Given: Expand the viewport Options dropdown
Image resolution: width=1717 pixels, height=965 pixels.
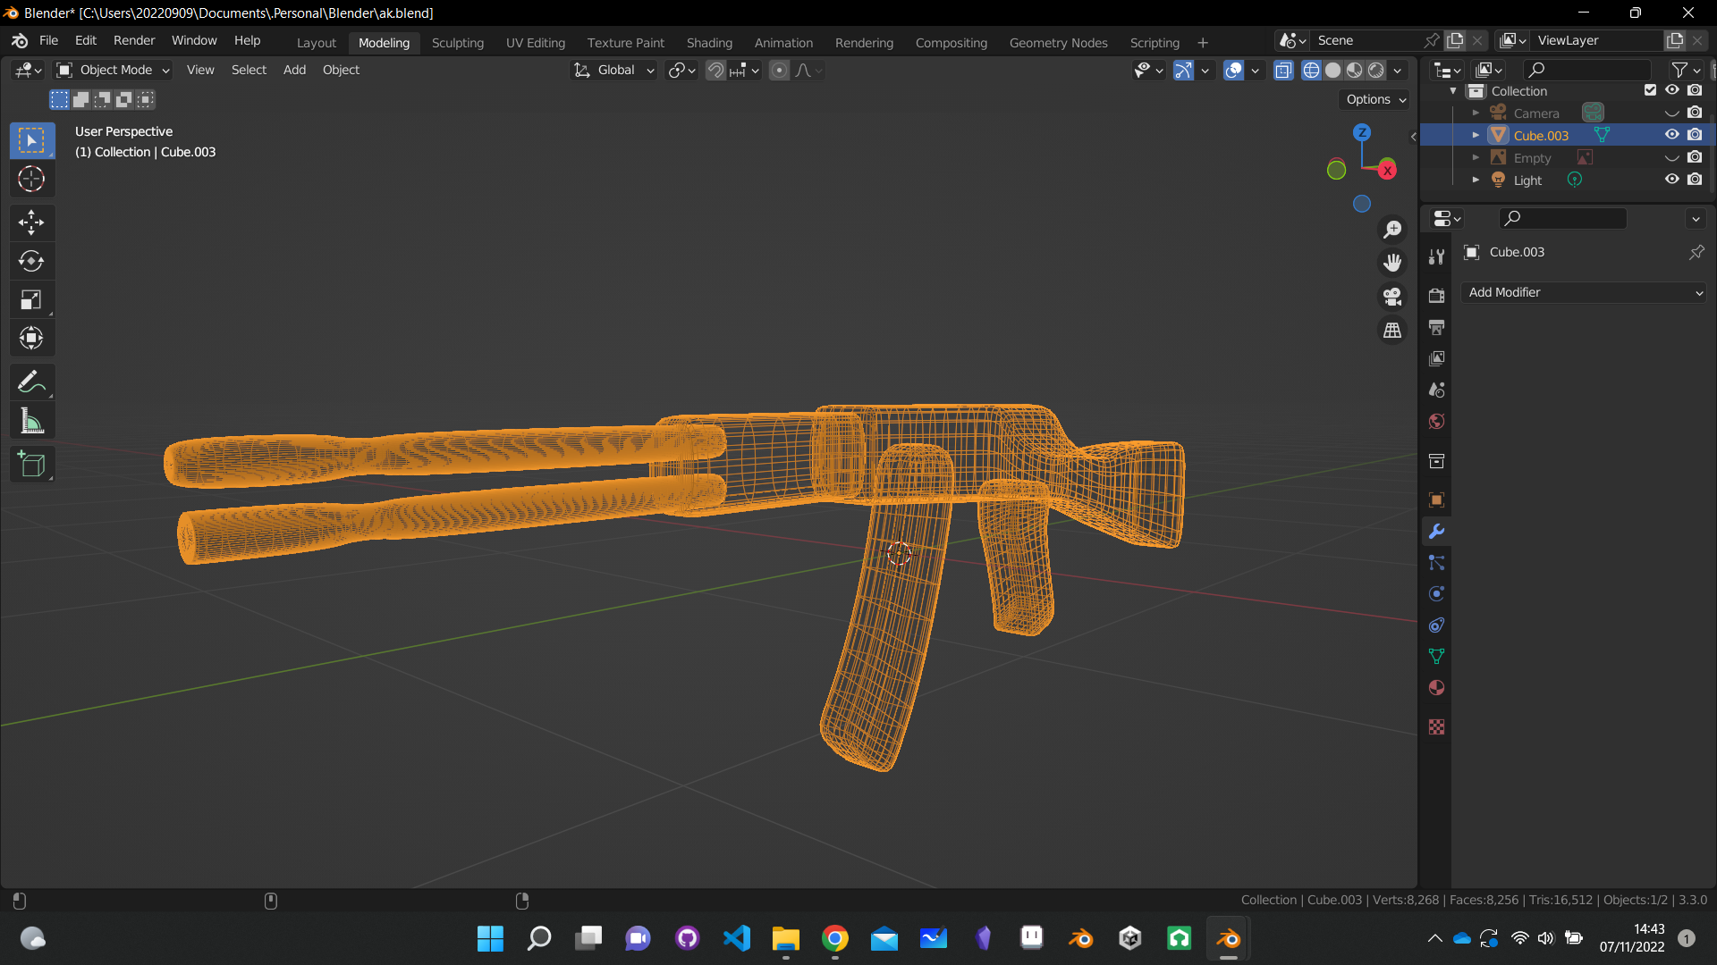Looking at the screenshot, I should [x=1376, y=99].
